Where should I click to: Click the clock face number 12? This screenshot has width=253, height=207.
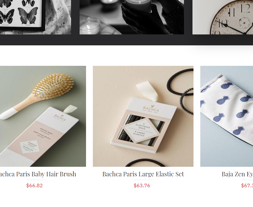click(245, 8)
